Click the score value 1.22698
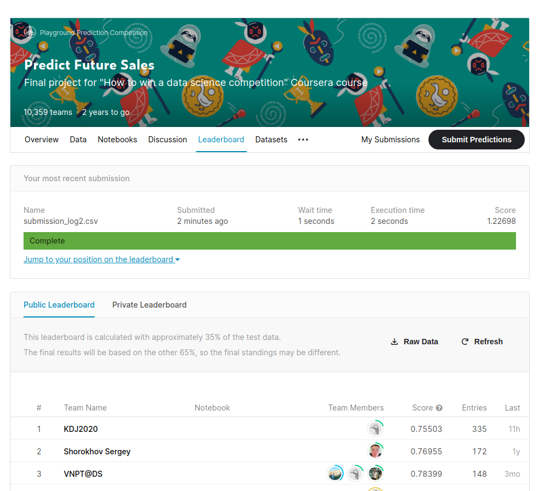 (501, 221)
